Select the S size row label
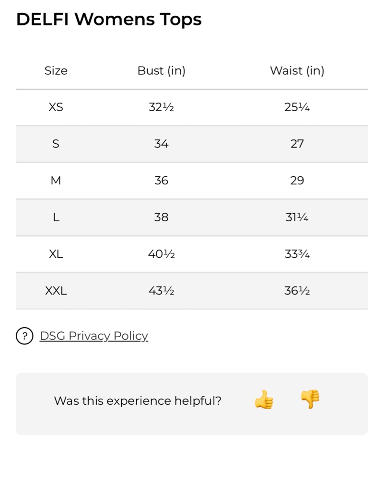 pyautogui.click(x=56, y=144)
